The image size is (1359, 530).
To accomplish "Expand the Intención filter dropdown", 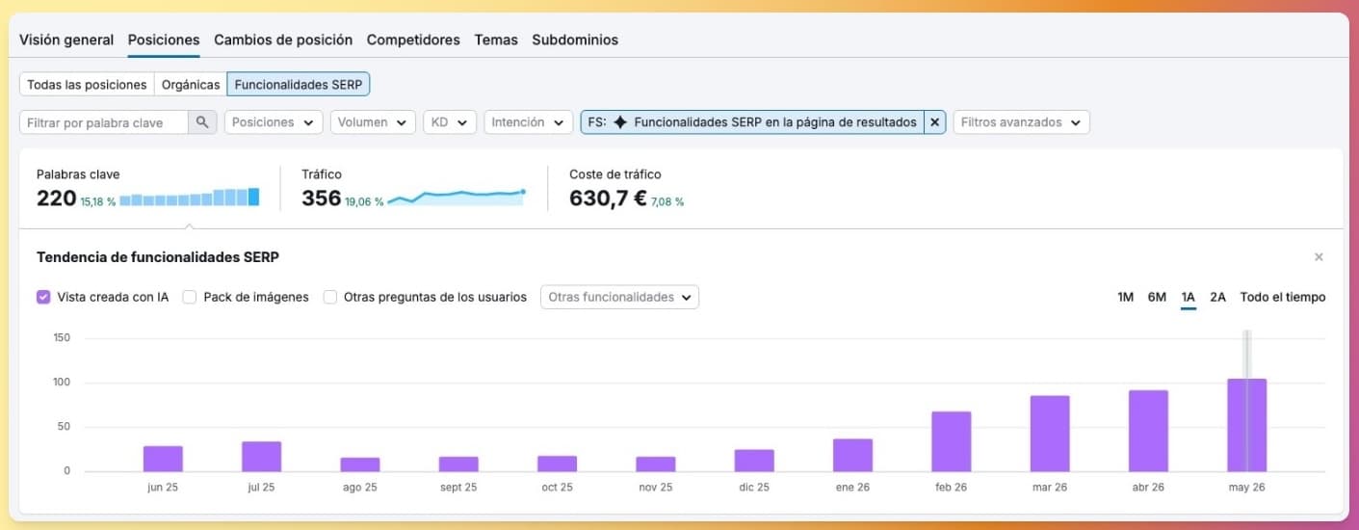I will (x=529, y=122).
